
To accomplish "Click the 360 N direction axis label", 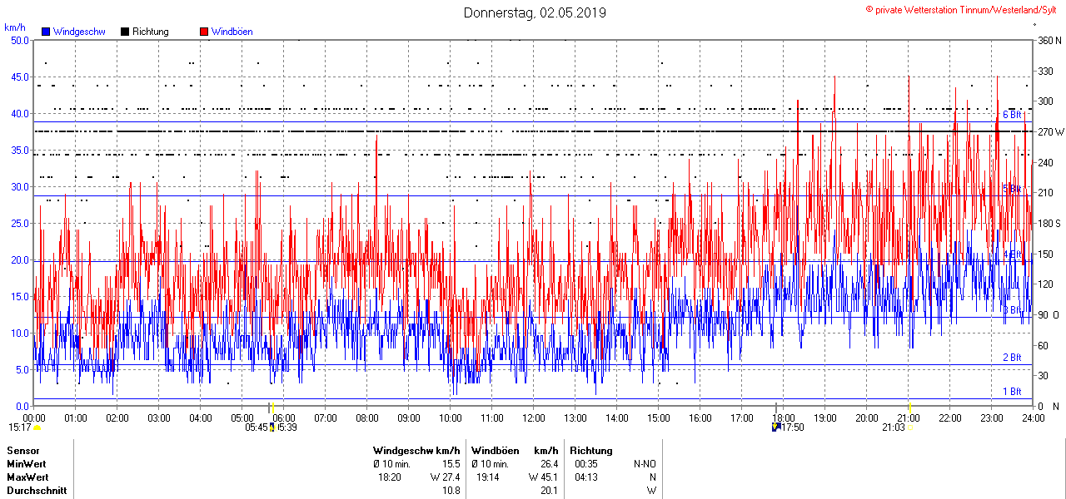I will (1049, 40).
